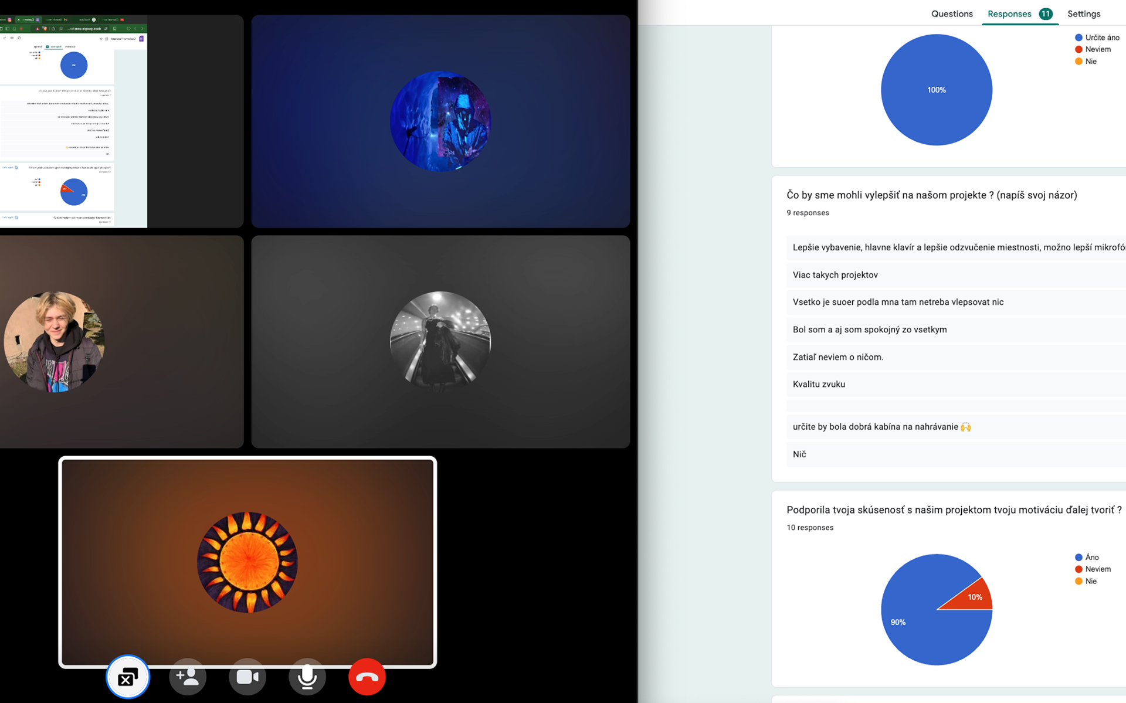Click the 'Áno' legend entry in bottom chart
The image size is (1126, 703).
[x=1087, y=558]
